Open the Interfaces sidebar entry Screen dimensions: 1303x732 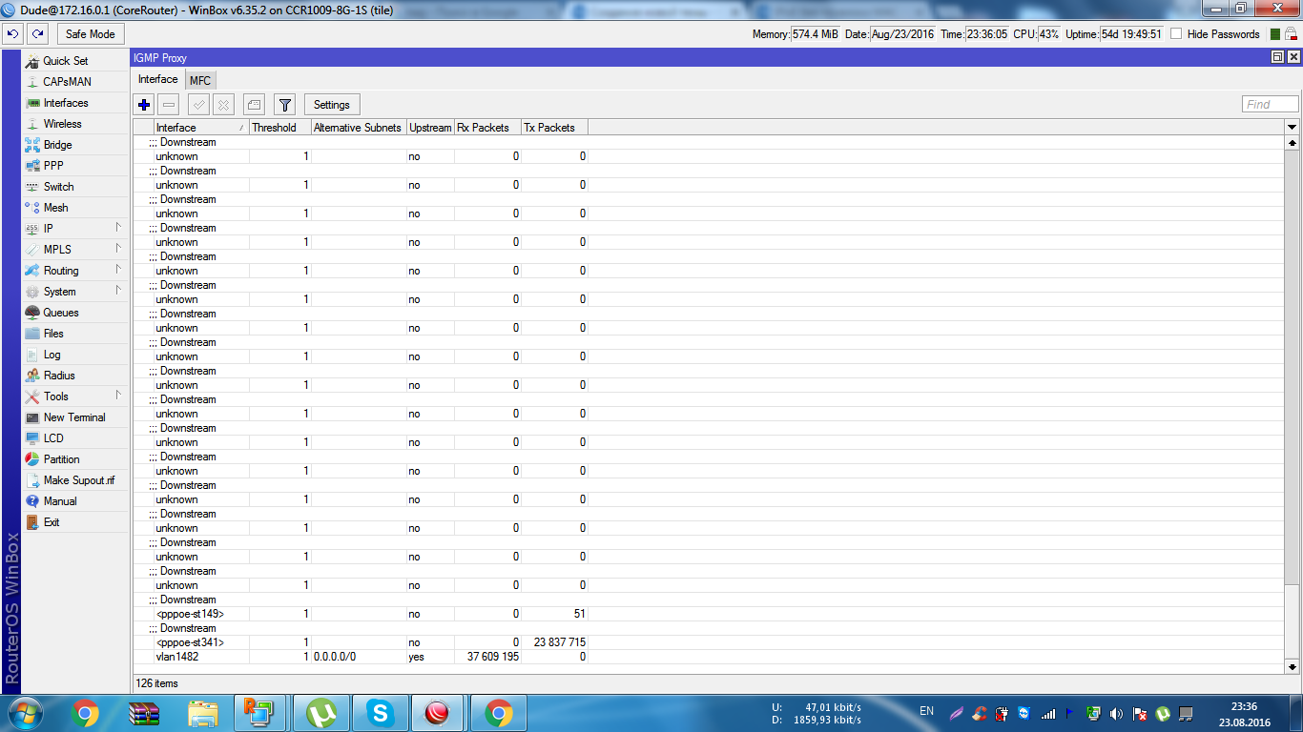(75, 103)
